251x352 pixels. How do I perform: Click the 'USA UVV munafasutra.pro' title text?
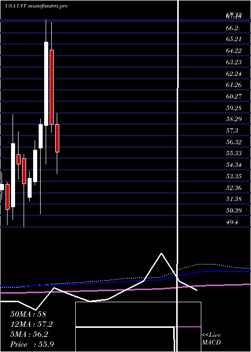[36, 6]
